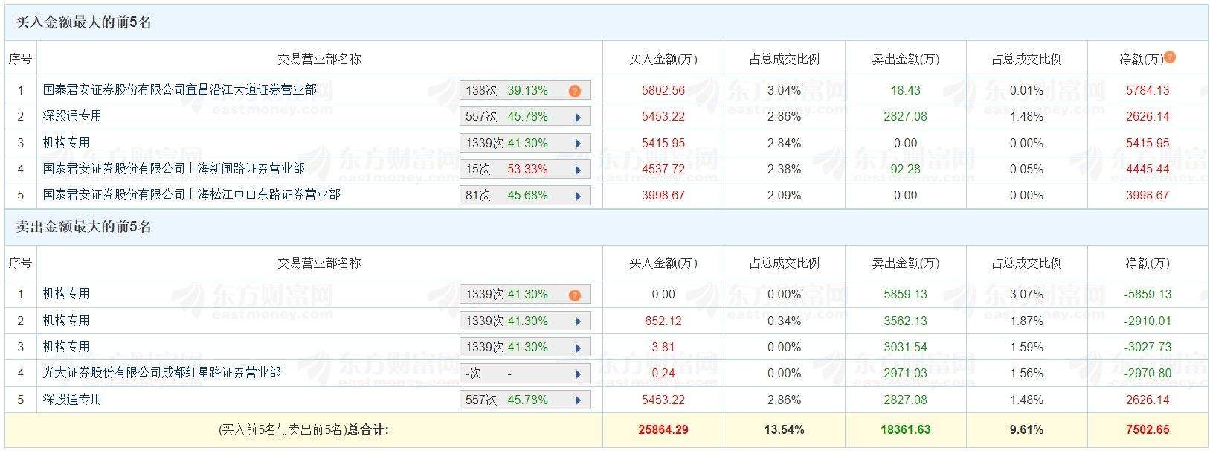Open 国泰君安 上海松江中山东路证券营业部 link

[191, 195]
